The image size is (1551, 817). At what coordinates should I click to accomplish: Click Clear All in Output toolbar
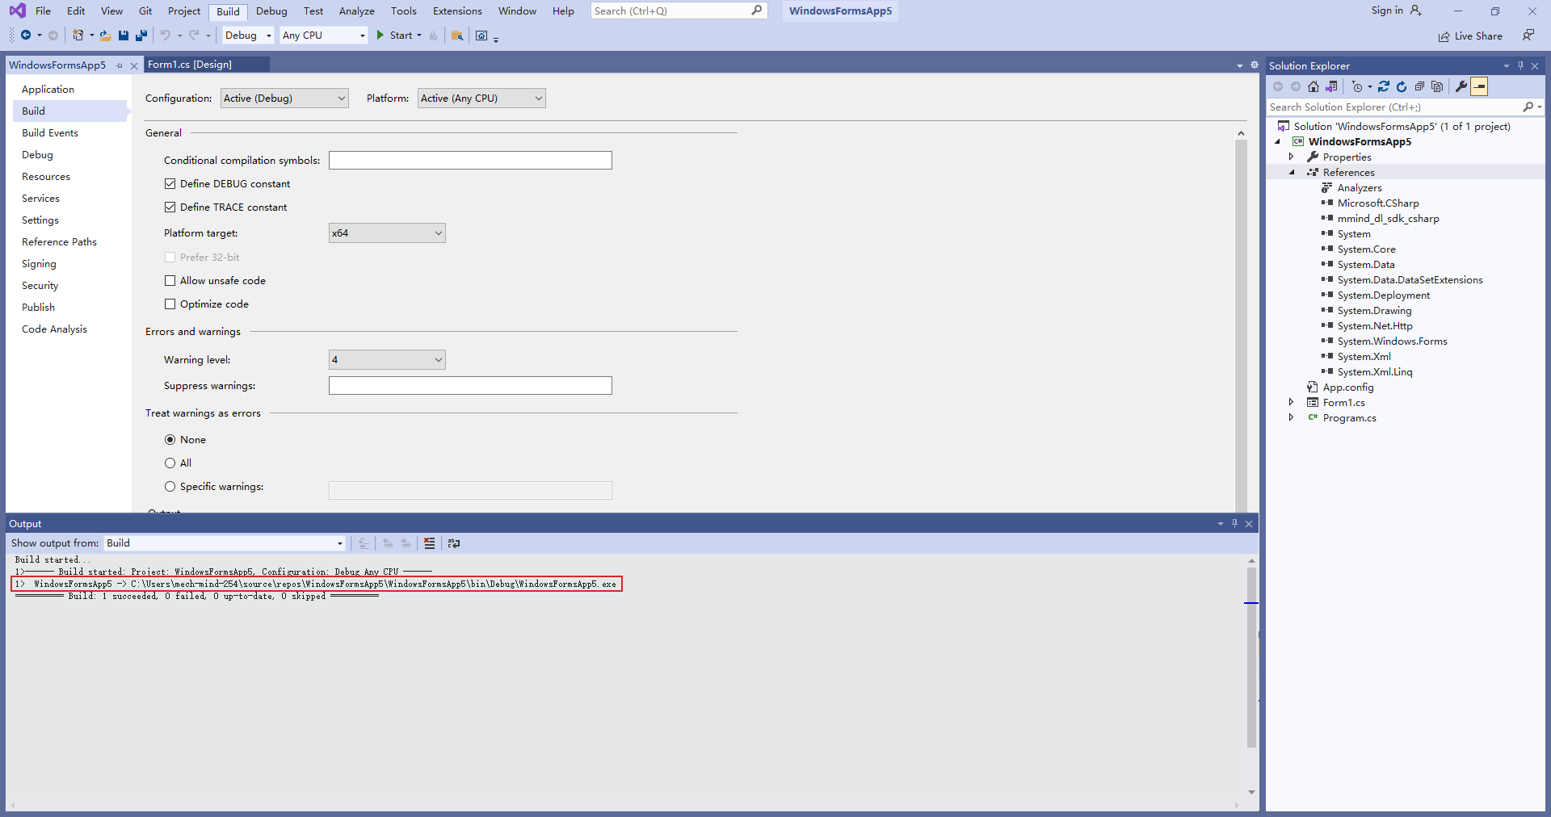[430, 543]
